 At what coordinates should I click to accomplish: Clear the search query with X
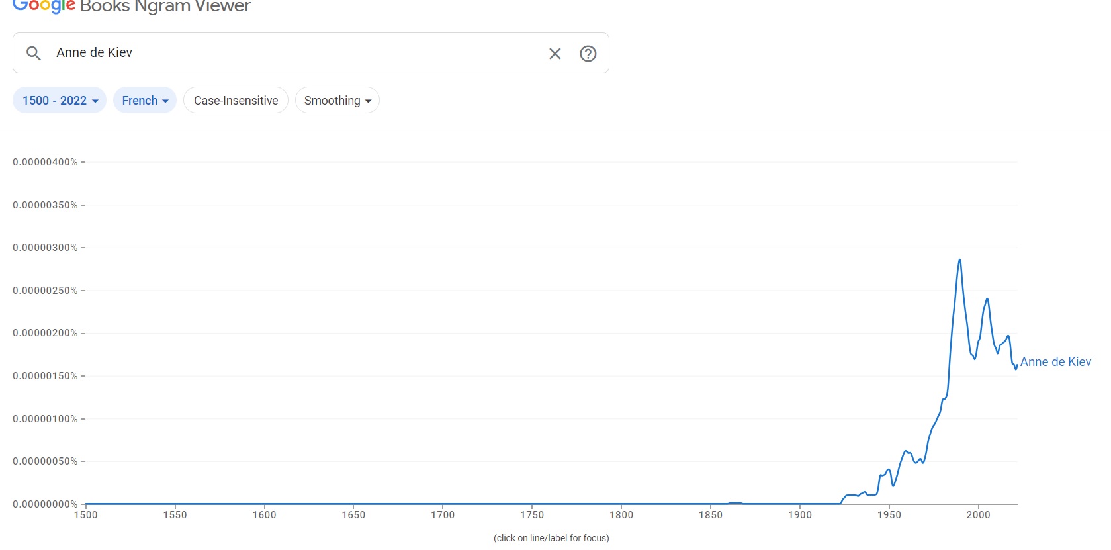tap(555, 54)
